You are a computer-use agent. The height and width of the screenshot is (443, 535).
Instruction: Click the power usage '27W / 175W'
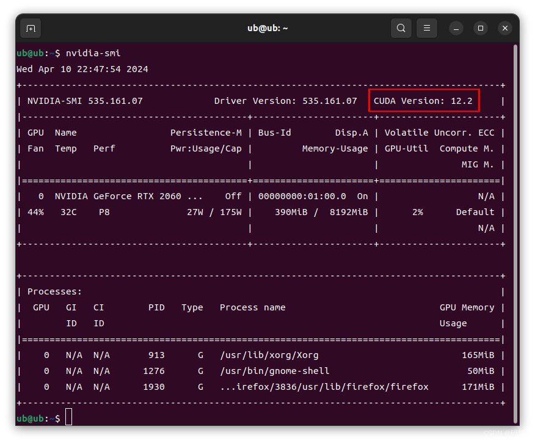[214, 212]
